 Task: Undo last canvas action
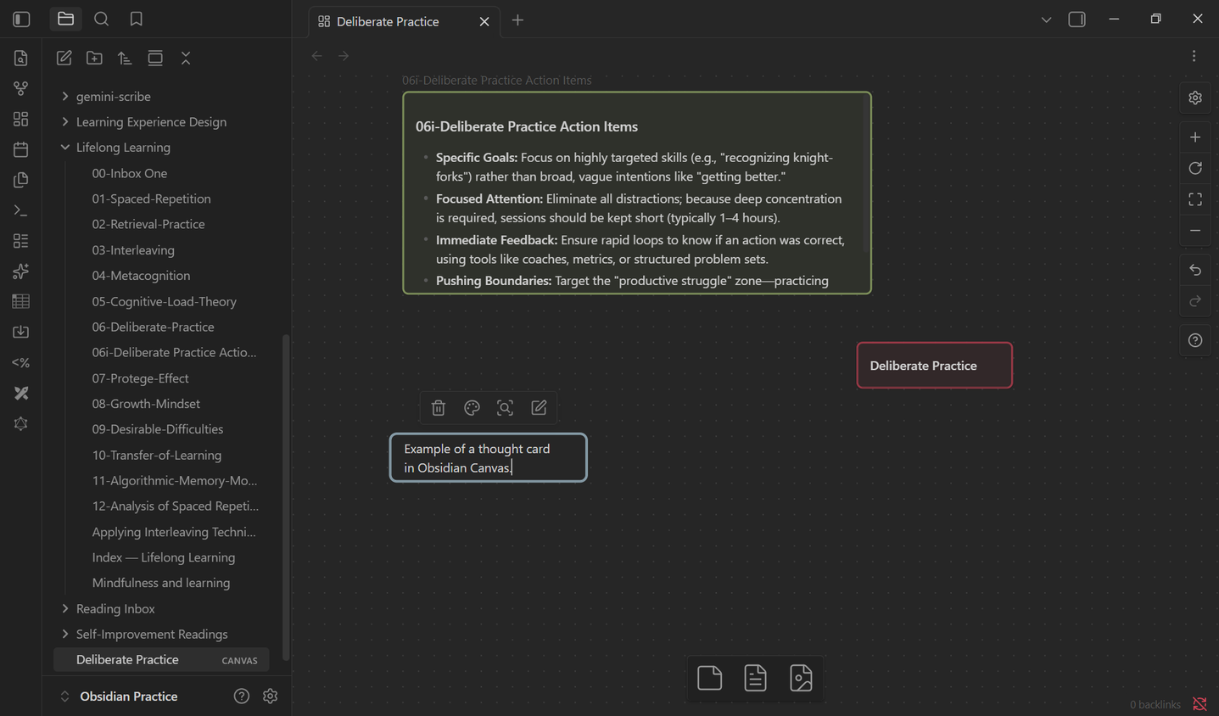click(x=1195, y=270)
